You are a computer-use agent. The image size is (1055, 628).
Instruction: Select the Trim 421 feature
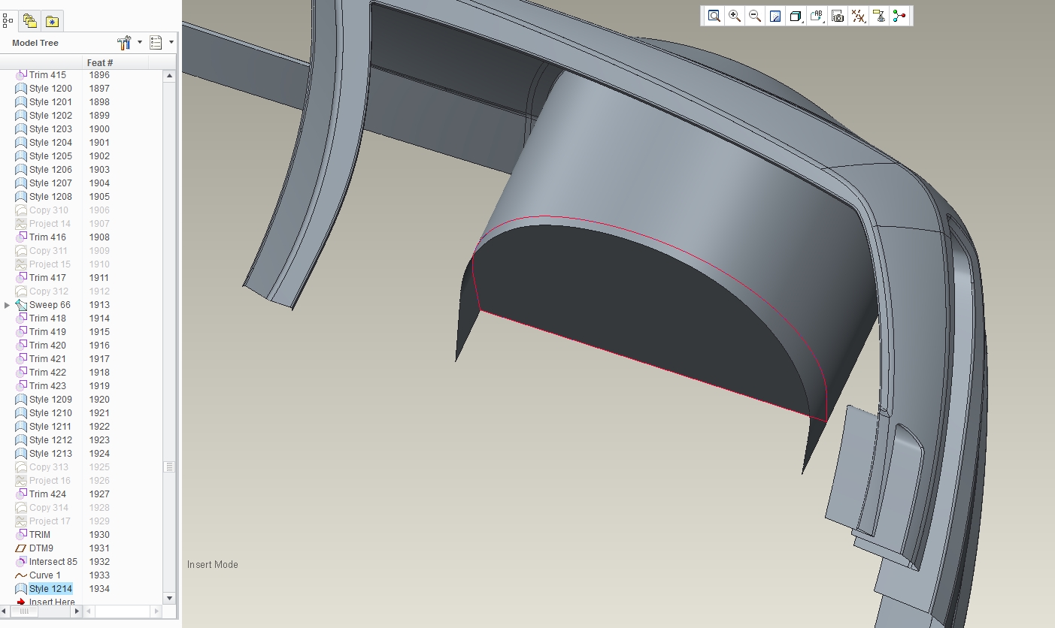(47, 359)
